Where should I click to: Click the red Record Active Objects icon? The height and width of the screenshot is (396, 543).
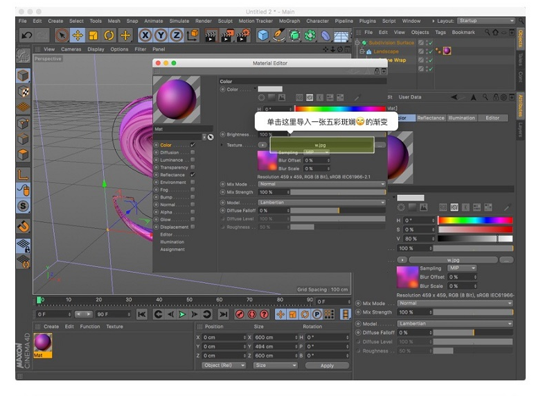pyautogui.click(x=240, y=314)
